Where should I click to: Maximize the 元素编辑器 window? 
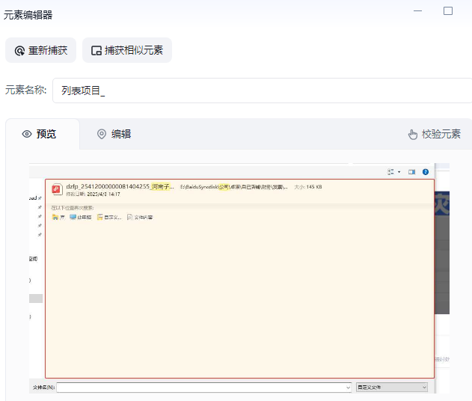pos(448,11)
